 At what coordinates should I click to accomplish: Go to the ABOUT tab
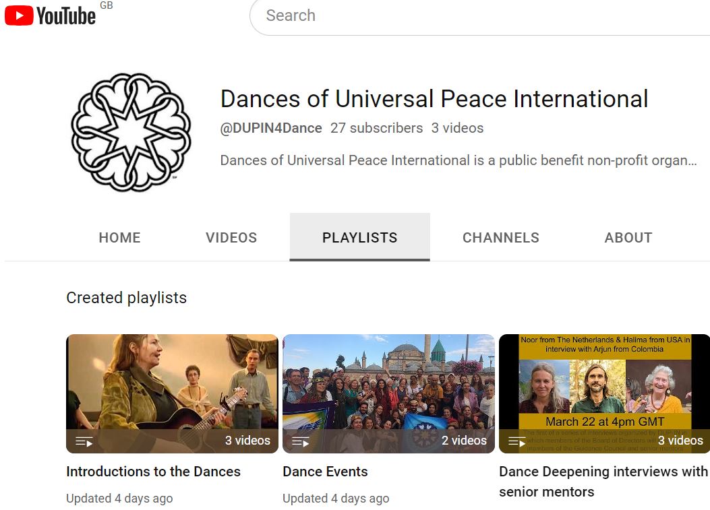coord(628,238)
